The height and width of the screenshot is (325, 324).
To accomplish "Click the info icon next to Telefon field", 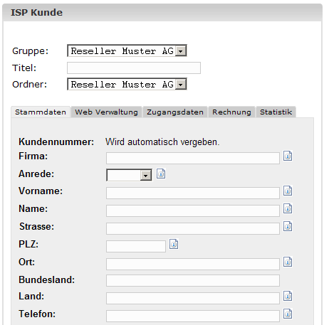I will coord(288,314).
